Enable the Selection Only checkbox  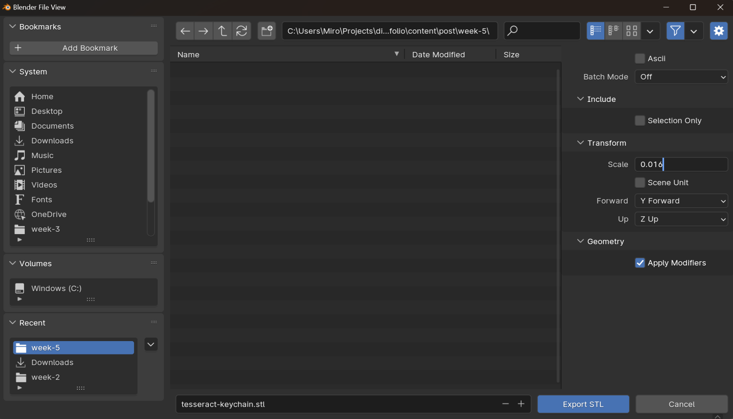pos(640,121)
